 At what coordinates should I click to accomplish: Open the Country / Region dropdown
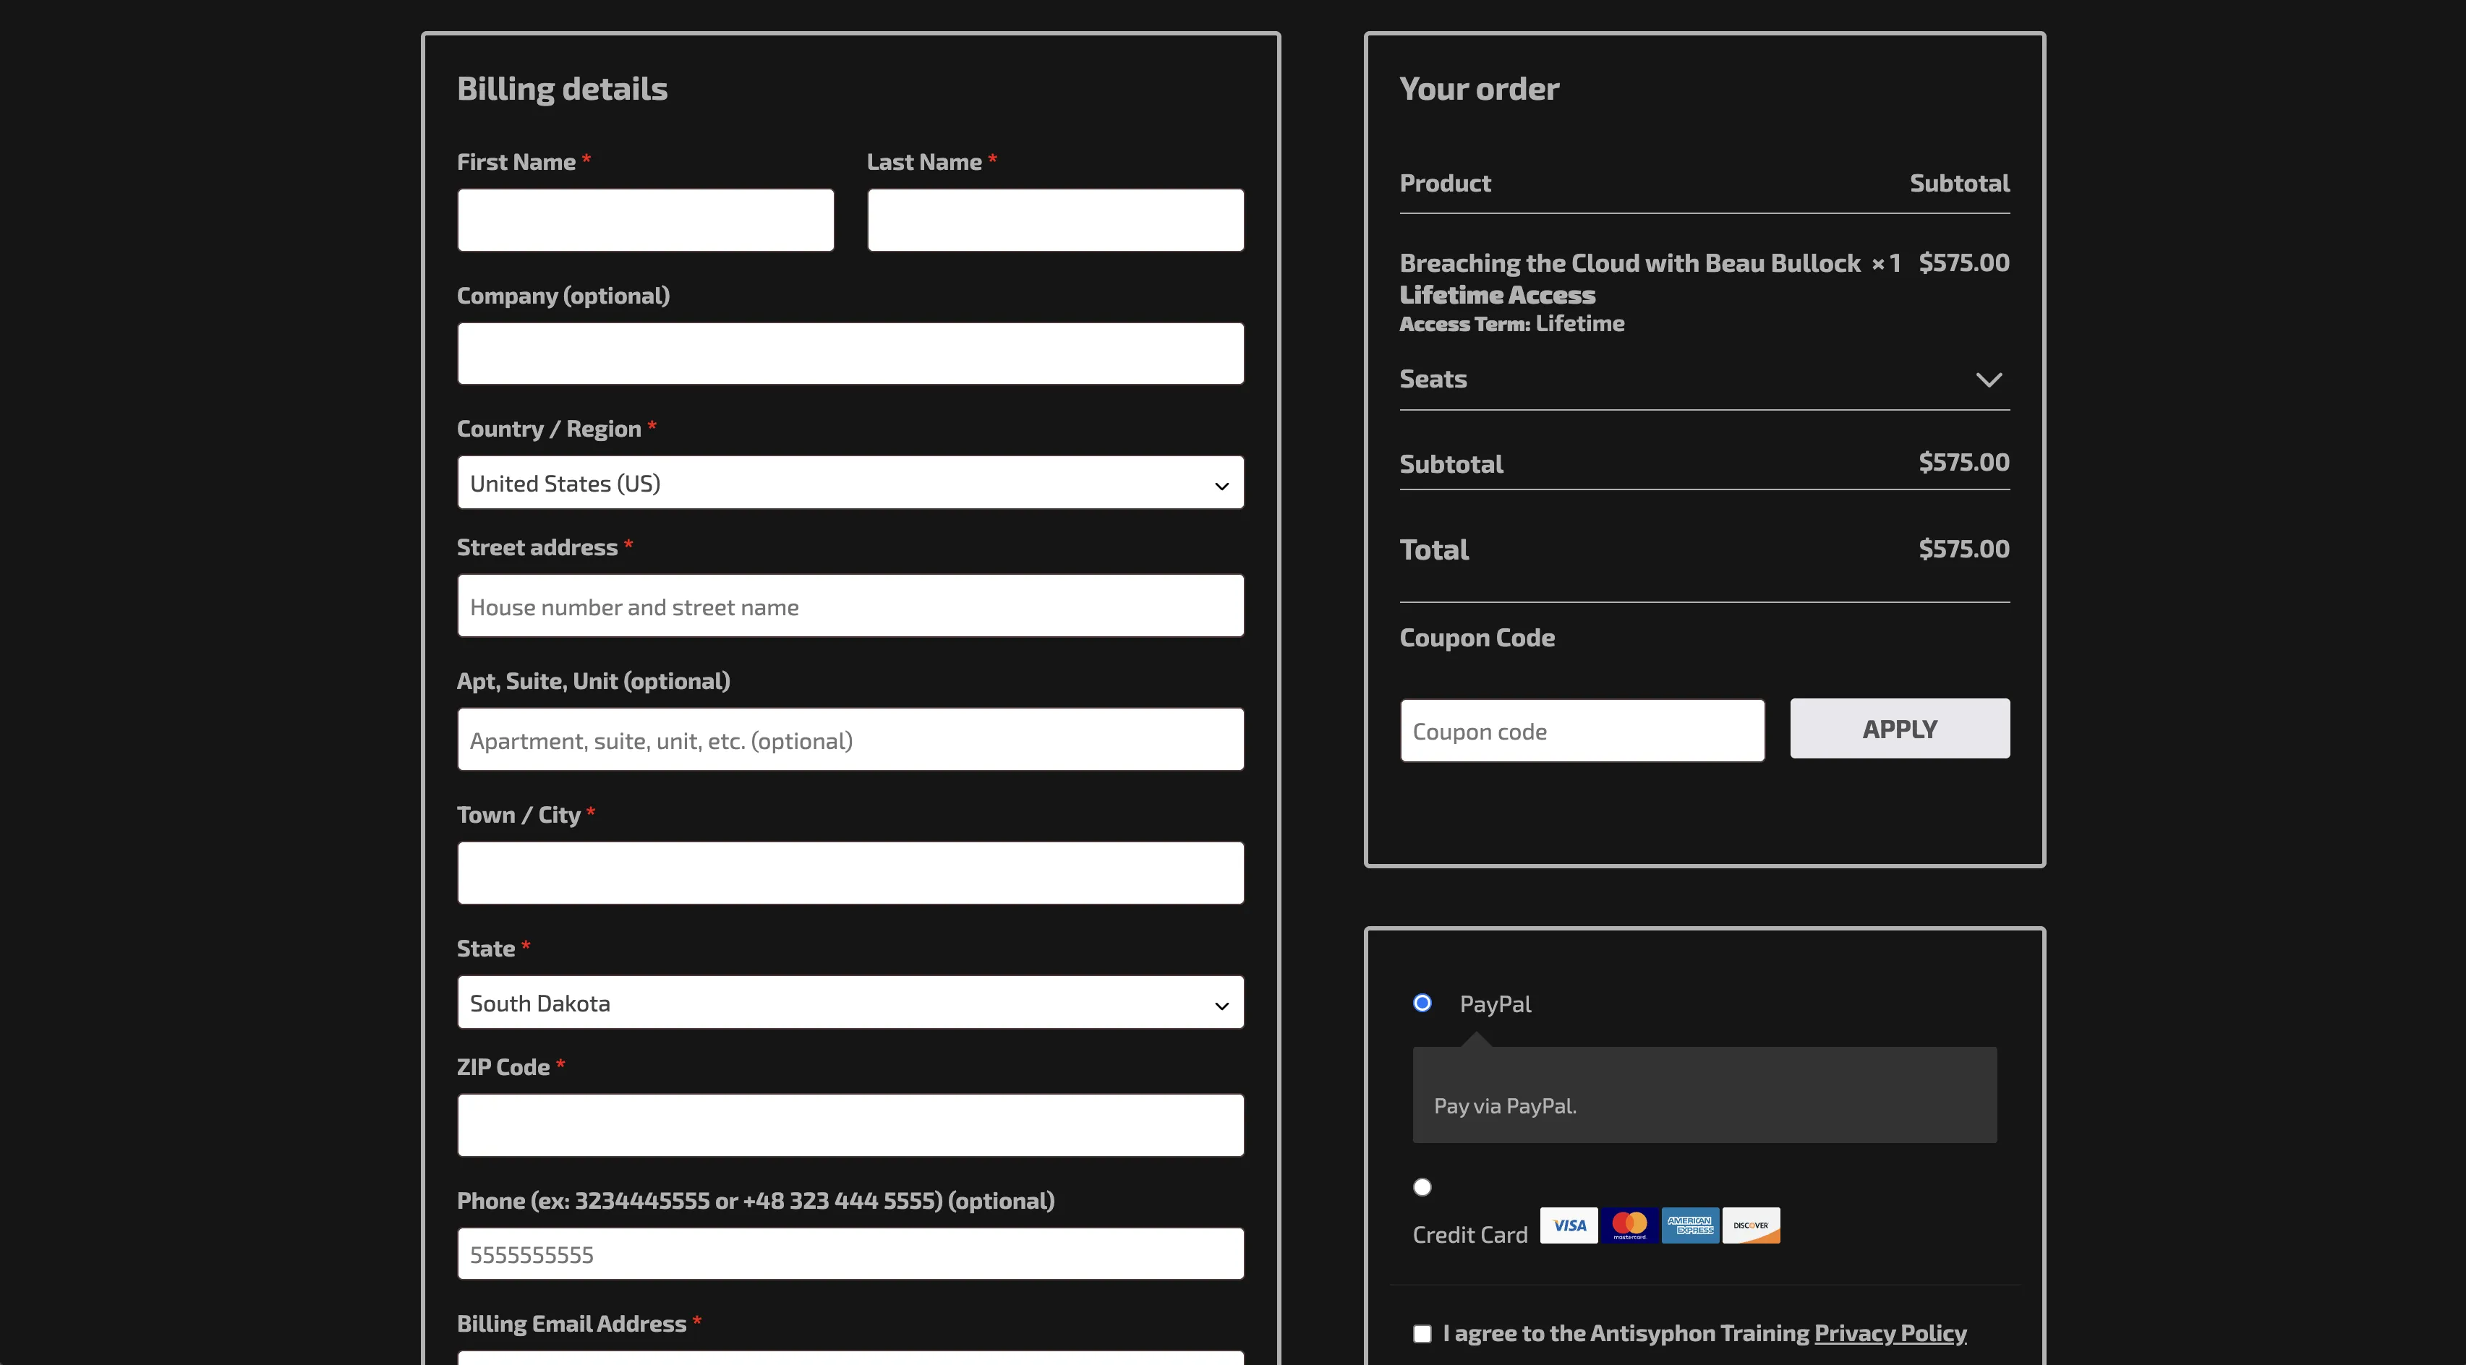pos(850,482)
